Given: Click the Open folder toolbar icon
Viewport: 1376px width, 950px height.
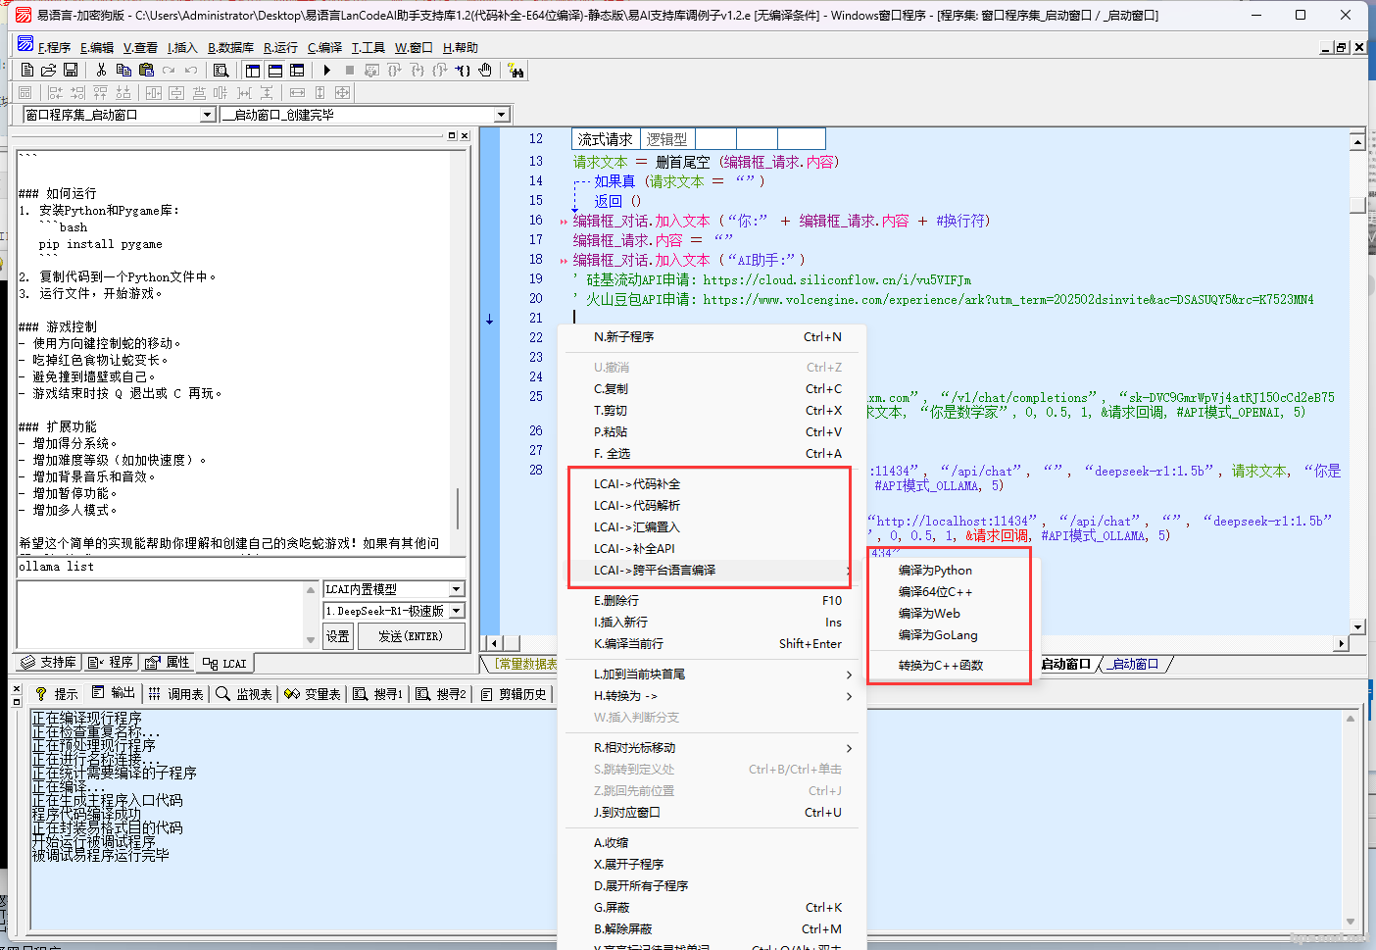Looking at the screenshot, I should (x=48, y=71).
